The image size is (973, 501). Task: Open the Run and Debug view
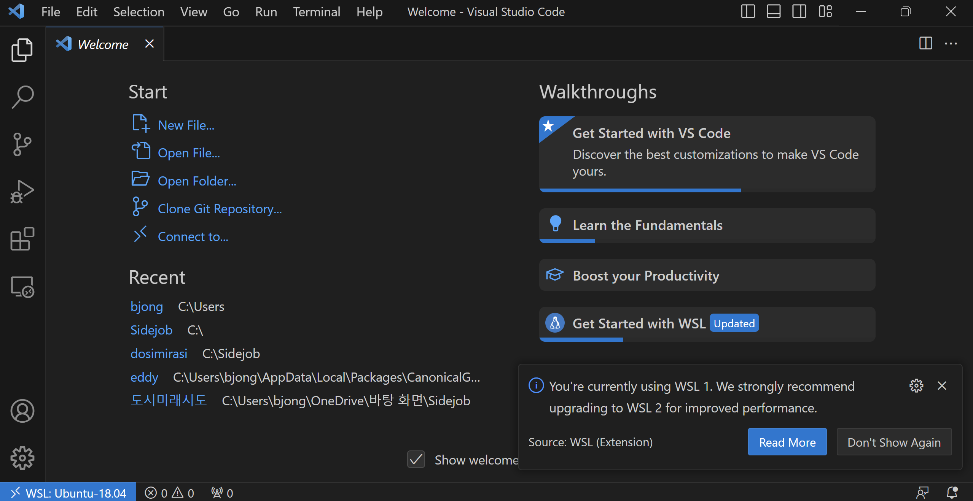tap(22, 192)
